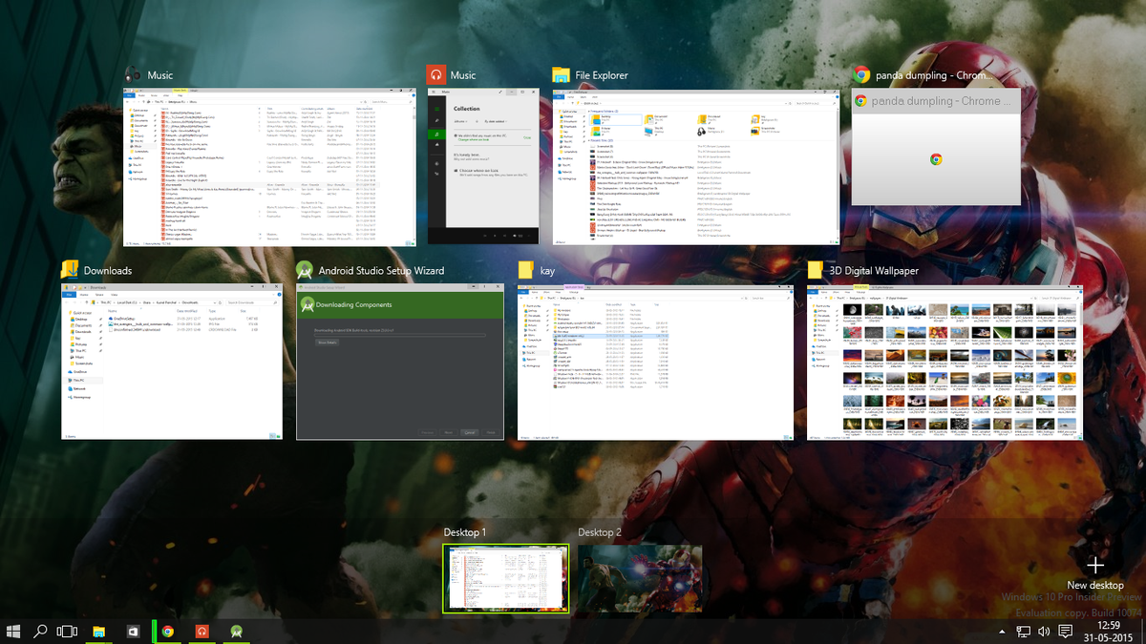Select the File Explorer window thumbnail
Viewport: 1146px width, 644px height.
point(696,167)
